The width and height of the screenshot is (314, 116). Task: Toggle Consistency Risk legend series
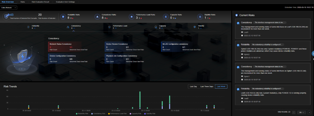[98, 113]
